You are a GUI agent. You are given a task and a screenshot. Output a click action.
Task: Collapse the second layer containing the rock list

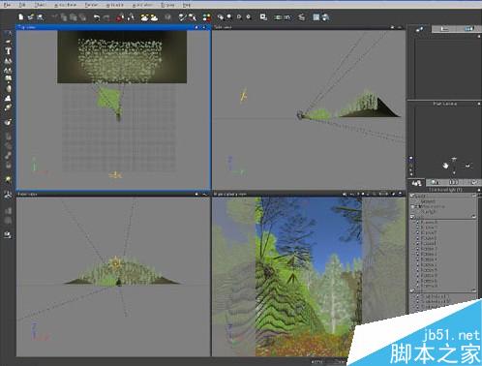tap(412, 217)
